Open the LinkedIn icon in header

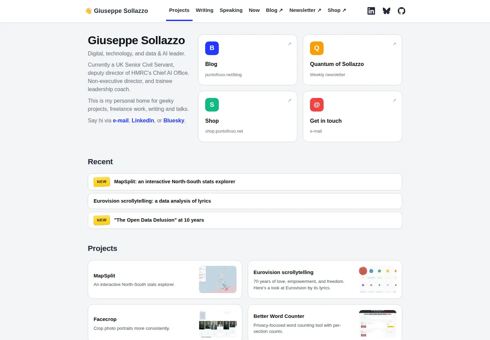(x=371, y=11)
